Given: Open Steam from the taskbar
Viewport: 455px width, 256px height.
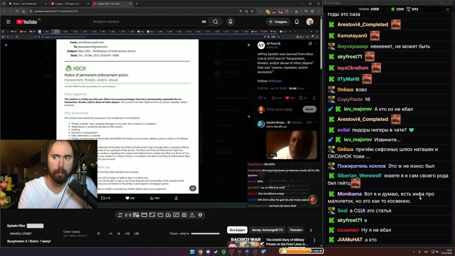Looking at the screenshot, I should pos(216,252).
